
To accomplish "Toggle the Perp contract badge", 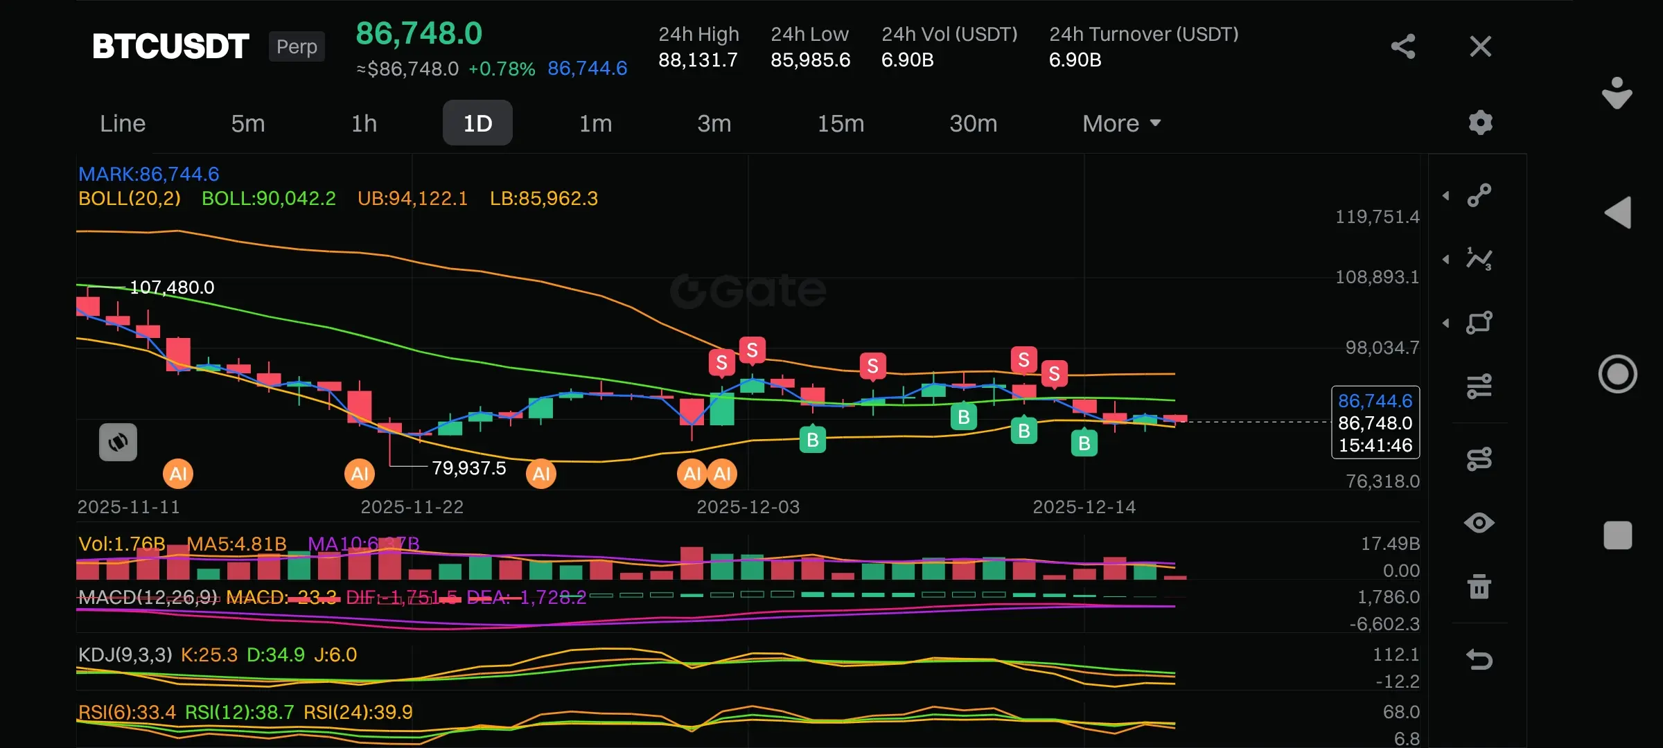I will click(297, 46).
